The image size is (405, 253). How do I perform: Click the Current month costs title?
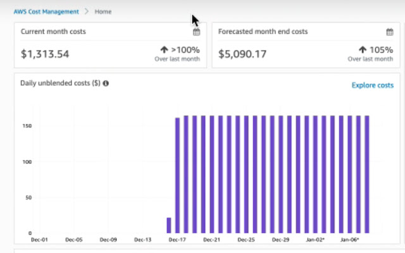(53, 32)
